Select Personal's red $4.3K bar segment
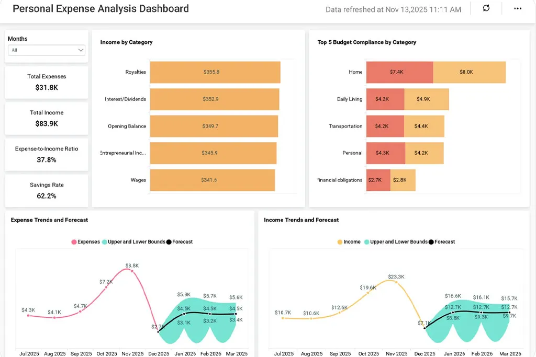Screen dimensions: 536x357 [x=386, y=153]
